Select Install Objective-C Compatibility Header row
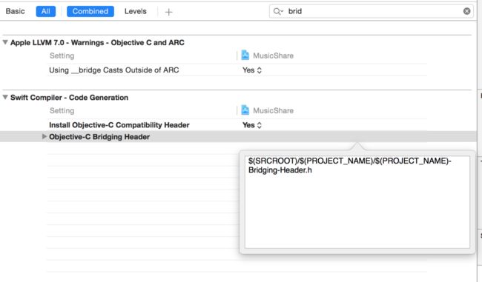 (237, 125)
